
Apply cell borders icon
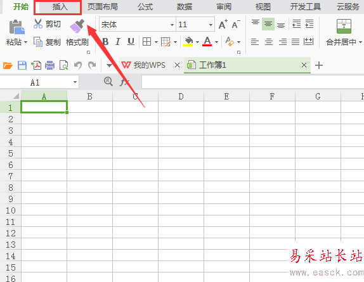click(146, 42)
